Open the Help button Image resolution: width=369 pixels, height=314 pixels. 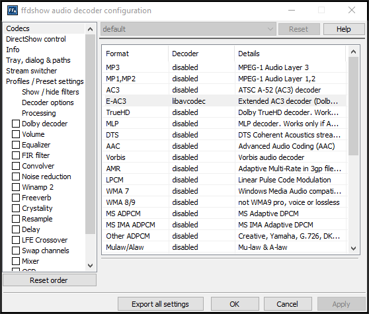pyautogui.click(x=344, y=29)
